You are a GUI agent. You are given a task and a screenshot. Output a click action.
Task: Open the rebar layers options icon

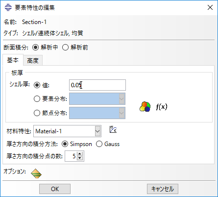click(x=36, y=173)
